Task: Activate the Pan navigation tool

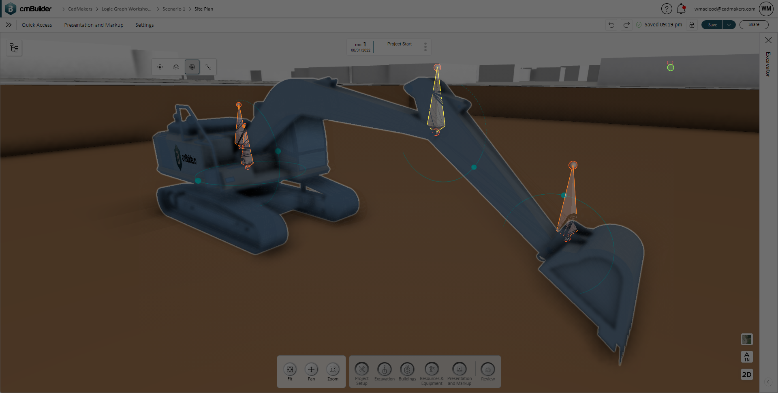Action: pos(311,372)
